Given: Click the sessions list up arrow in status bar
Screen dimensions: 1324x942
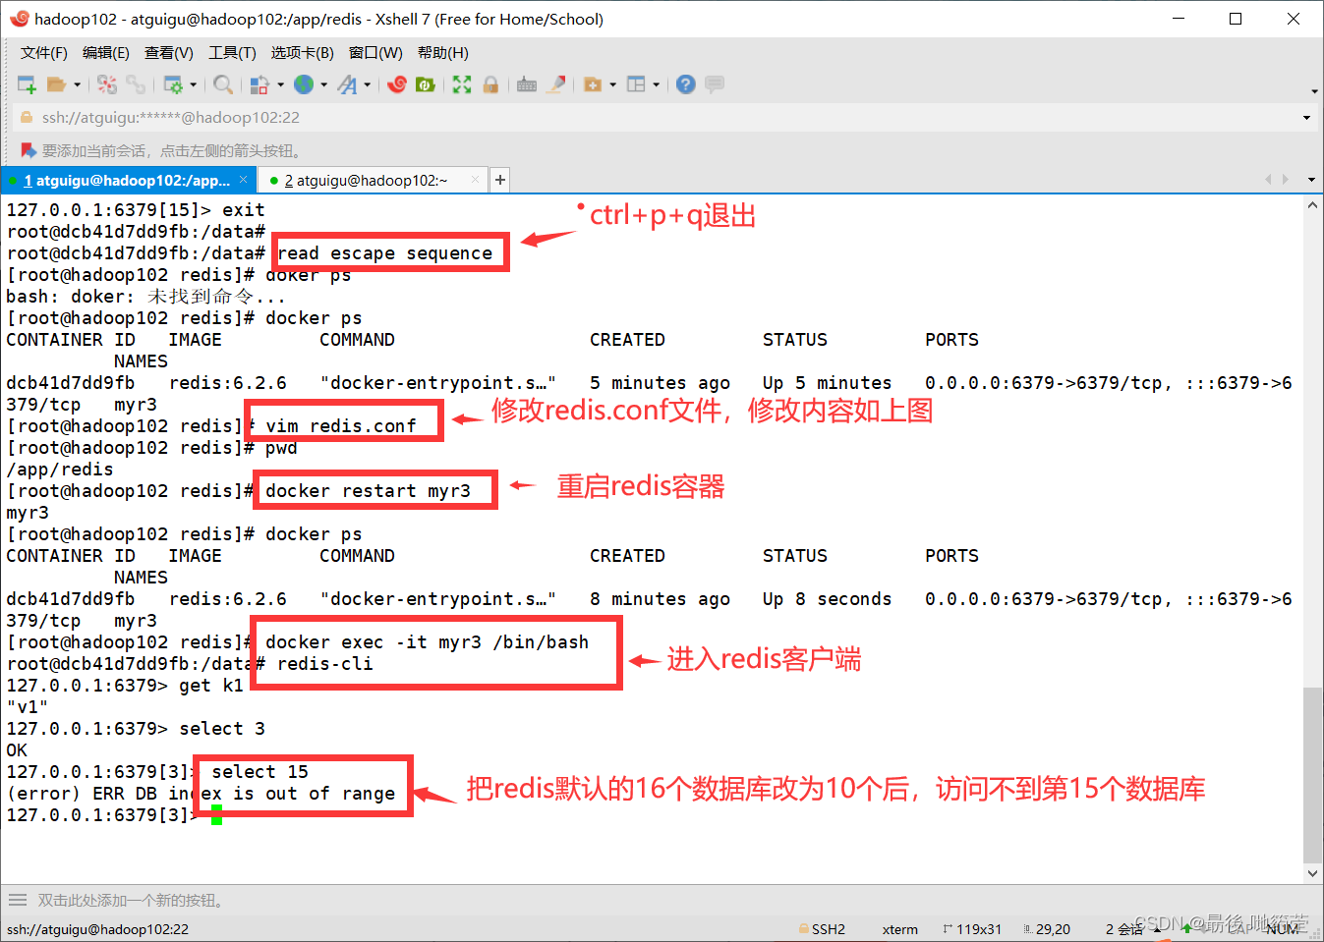Looking at the screenshot, I should pyautogui.click(x=1157, y=929).
